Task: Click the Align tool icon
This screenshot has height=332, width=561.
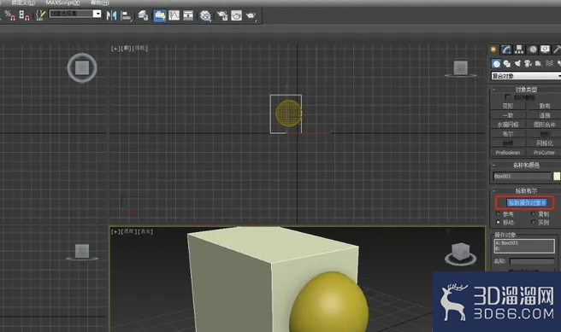Action: point(126,15)
